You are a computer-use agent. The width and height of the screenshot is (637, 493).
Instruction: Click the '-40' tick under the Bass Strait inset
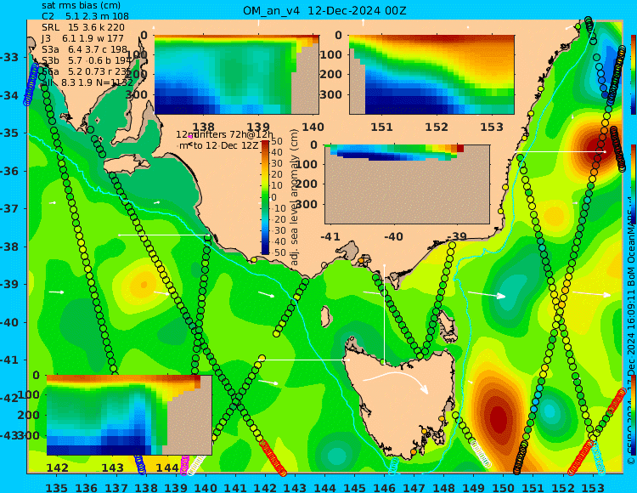[x=393, y=236]
